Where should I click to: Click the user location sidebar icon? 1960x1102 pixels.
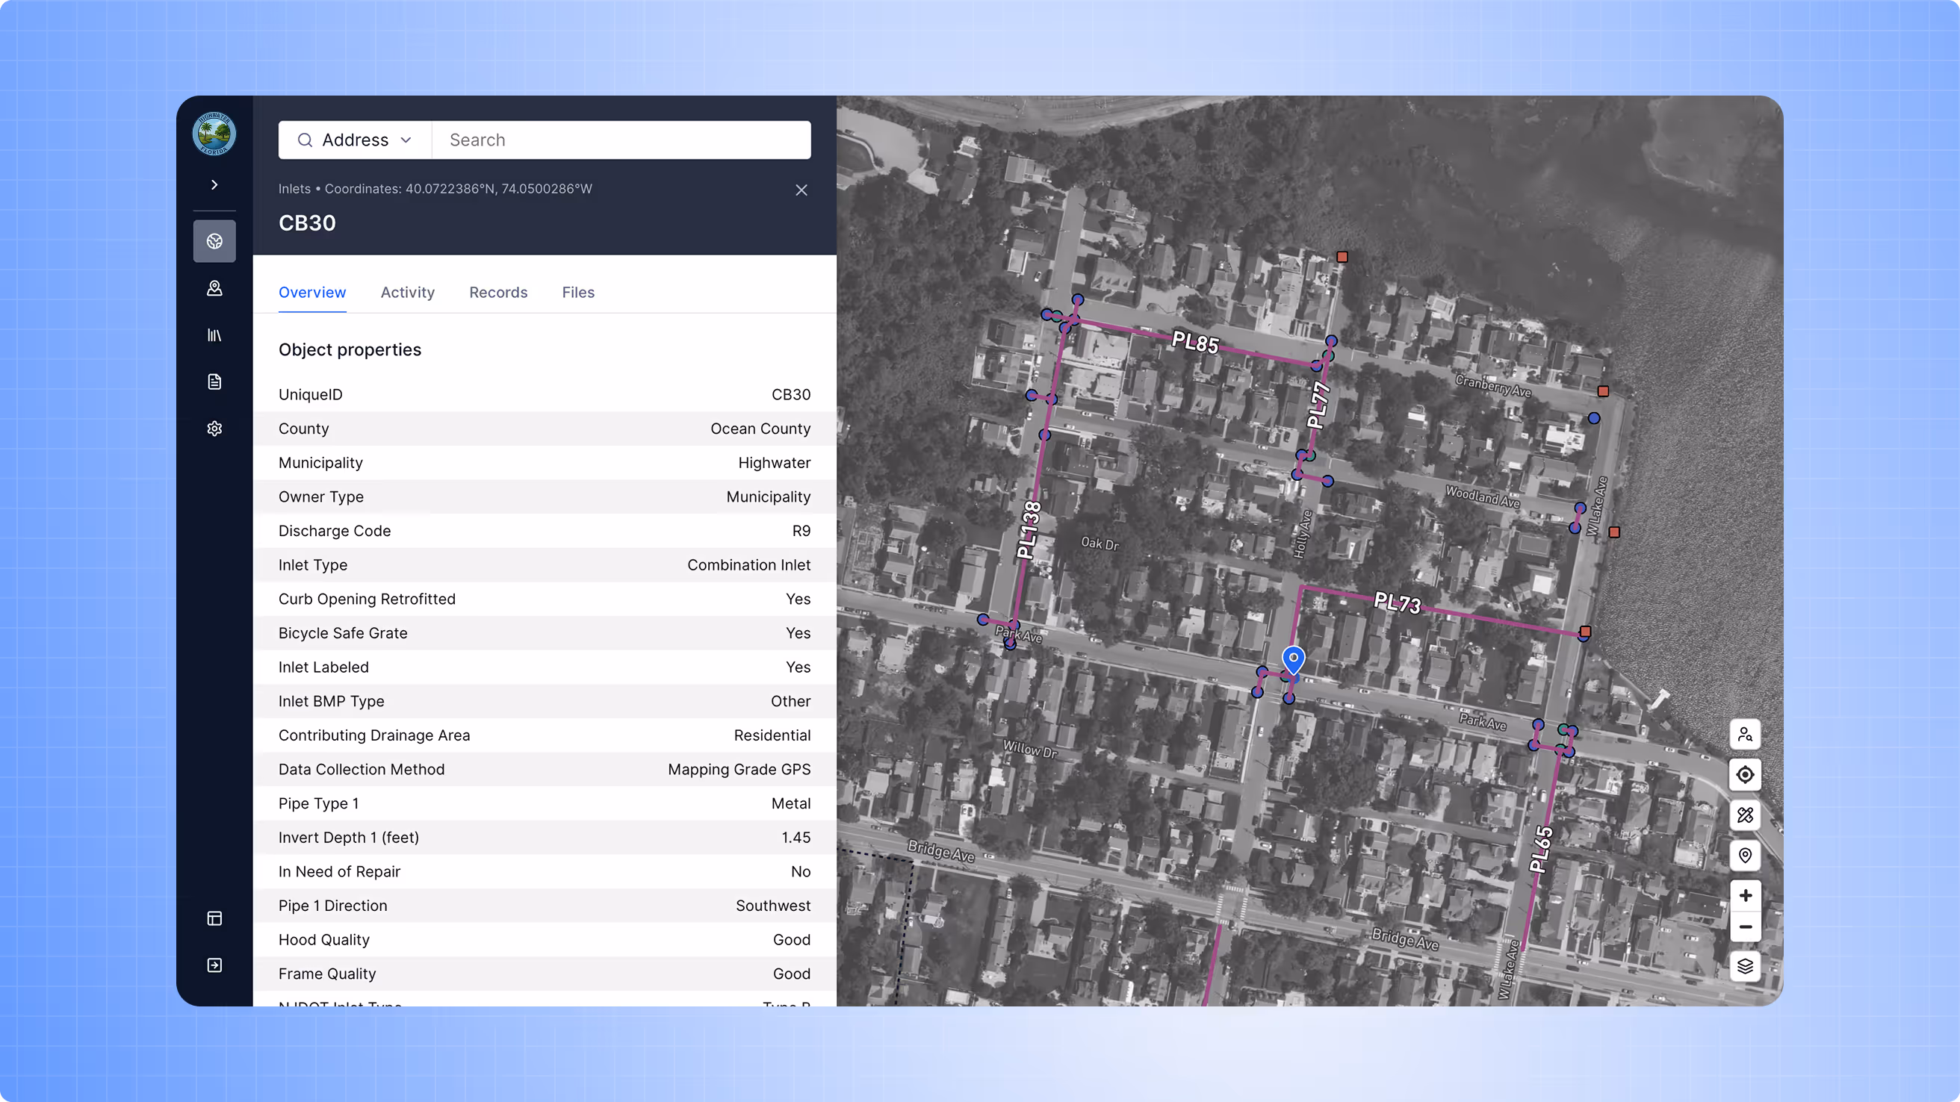(x=214, y=288)
